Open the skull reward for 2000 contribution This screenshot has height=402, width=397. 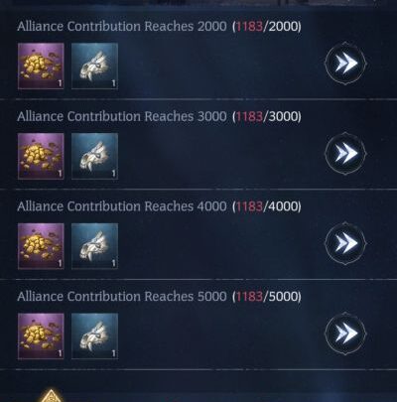[x=94, y=66]
